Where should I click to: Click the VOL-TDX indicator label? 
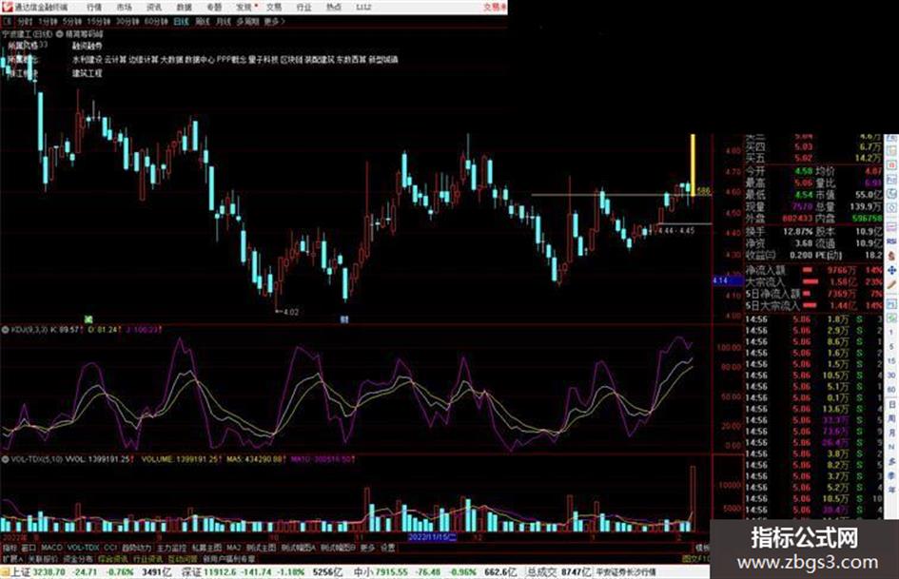point(37,459)
